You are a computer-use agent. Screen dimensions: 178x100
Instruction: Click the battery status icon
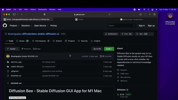click(x=139, y=9)
